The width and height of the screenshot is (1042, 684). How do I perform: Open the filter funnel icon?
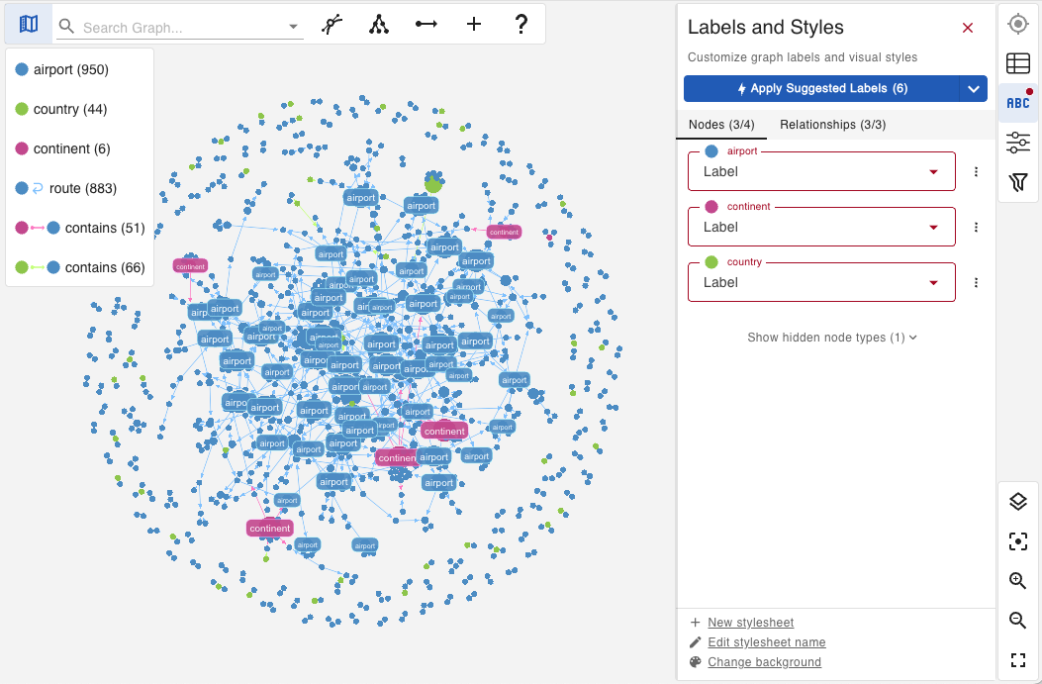coord(1018,182)
